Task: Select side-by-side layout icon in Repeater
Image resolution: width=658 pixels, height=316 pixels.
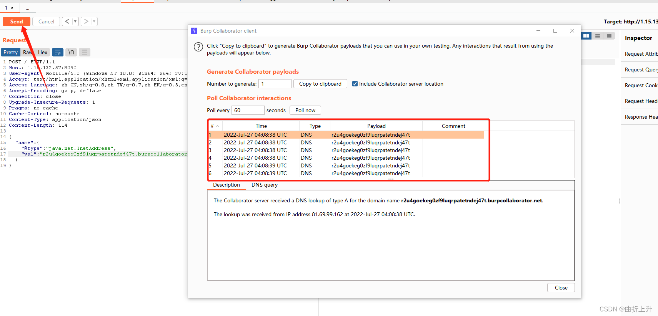Action: point(586,36)
